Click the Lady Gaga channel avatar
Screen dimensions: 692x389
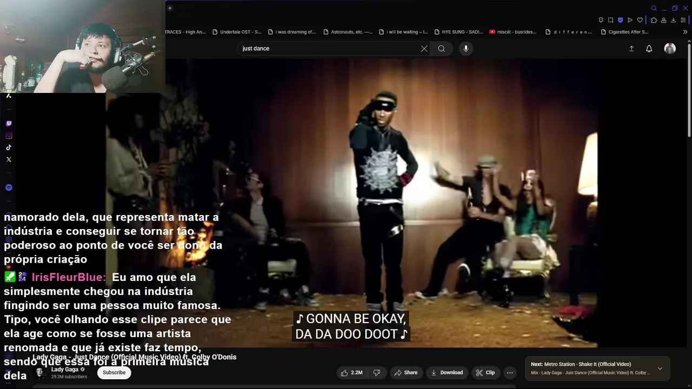point(41,373)
